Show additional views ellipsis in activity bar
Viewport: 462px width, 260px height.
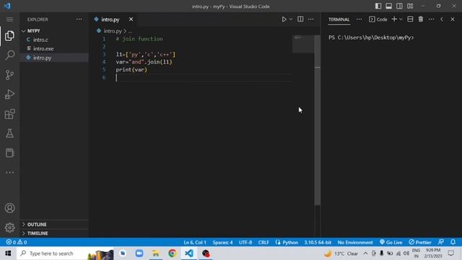(x=9, y=173)
